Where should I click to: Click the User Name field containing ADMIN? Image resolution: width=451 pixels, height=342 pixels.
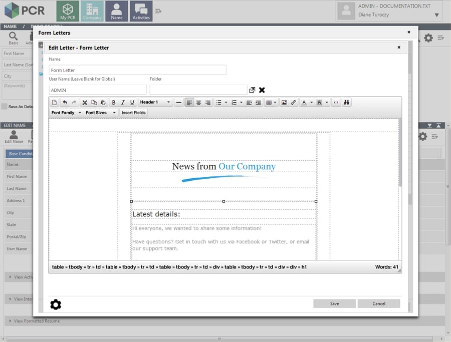(x=98, y=90)
